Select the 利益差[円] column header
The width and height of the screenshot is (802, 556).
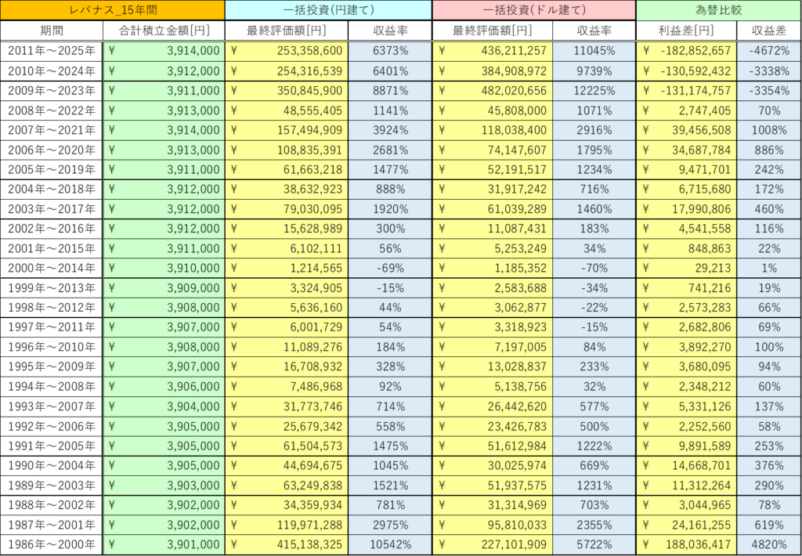(x=686, y=31)
